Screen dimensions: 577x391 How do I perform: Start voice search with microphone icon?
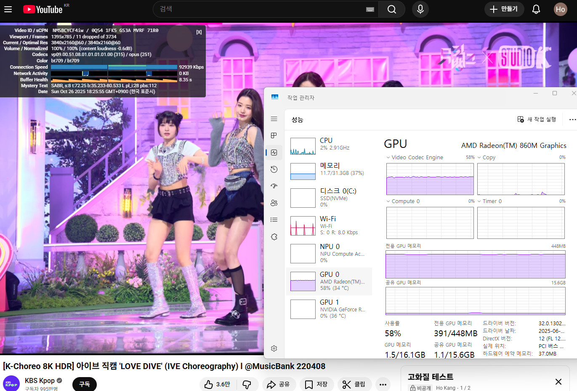point(420,9)
